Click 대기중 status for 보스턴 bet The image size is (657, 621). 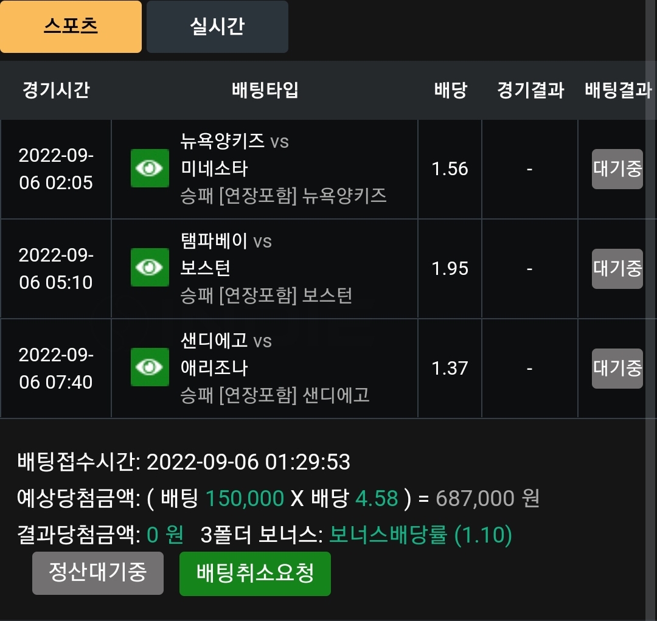click(617, 269)
